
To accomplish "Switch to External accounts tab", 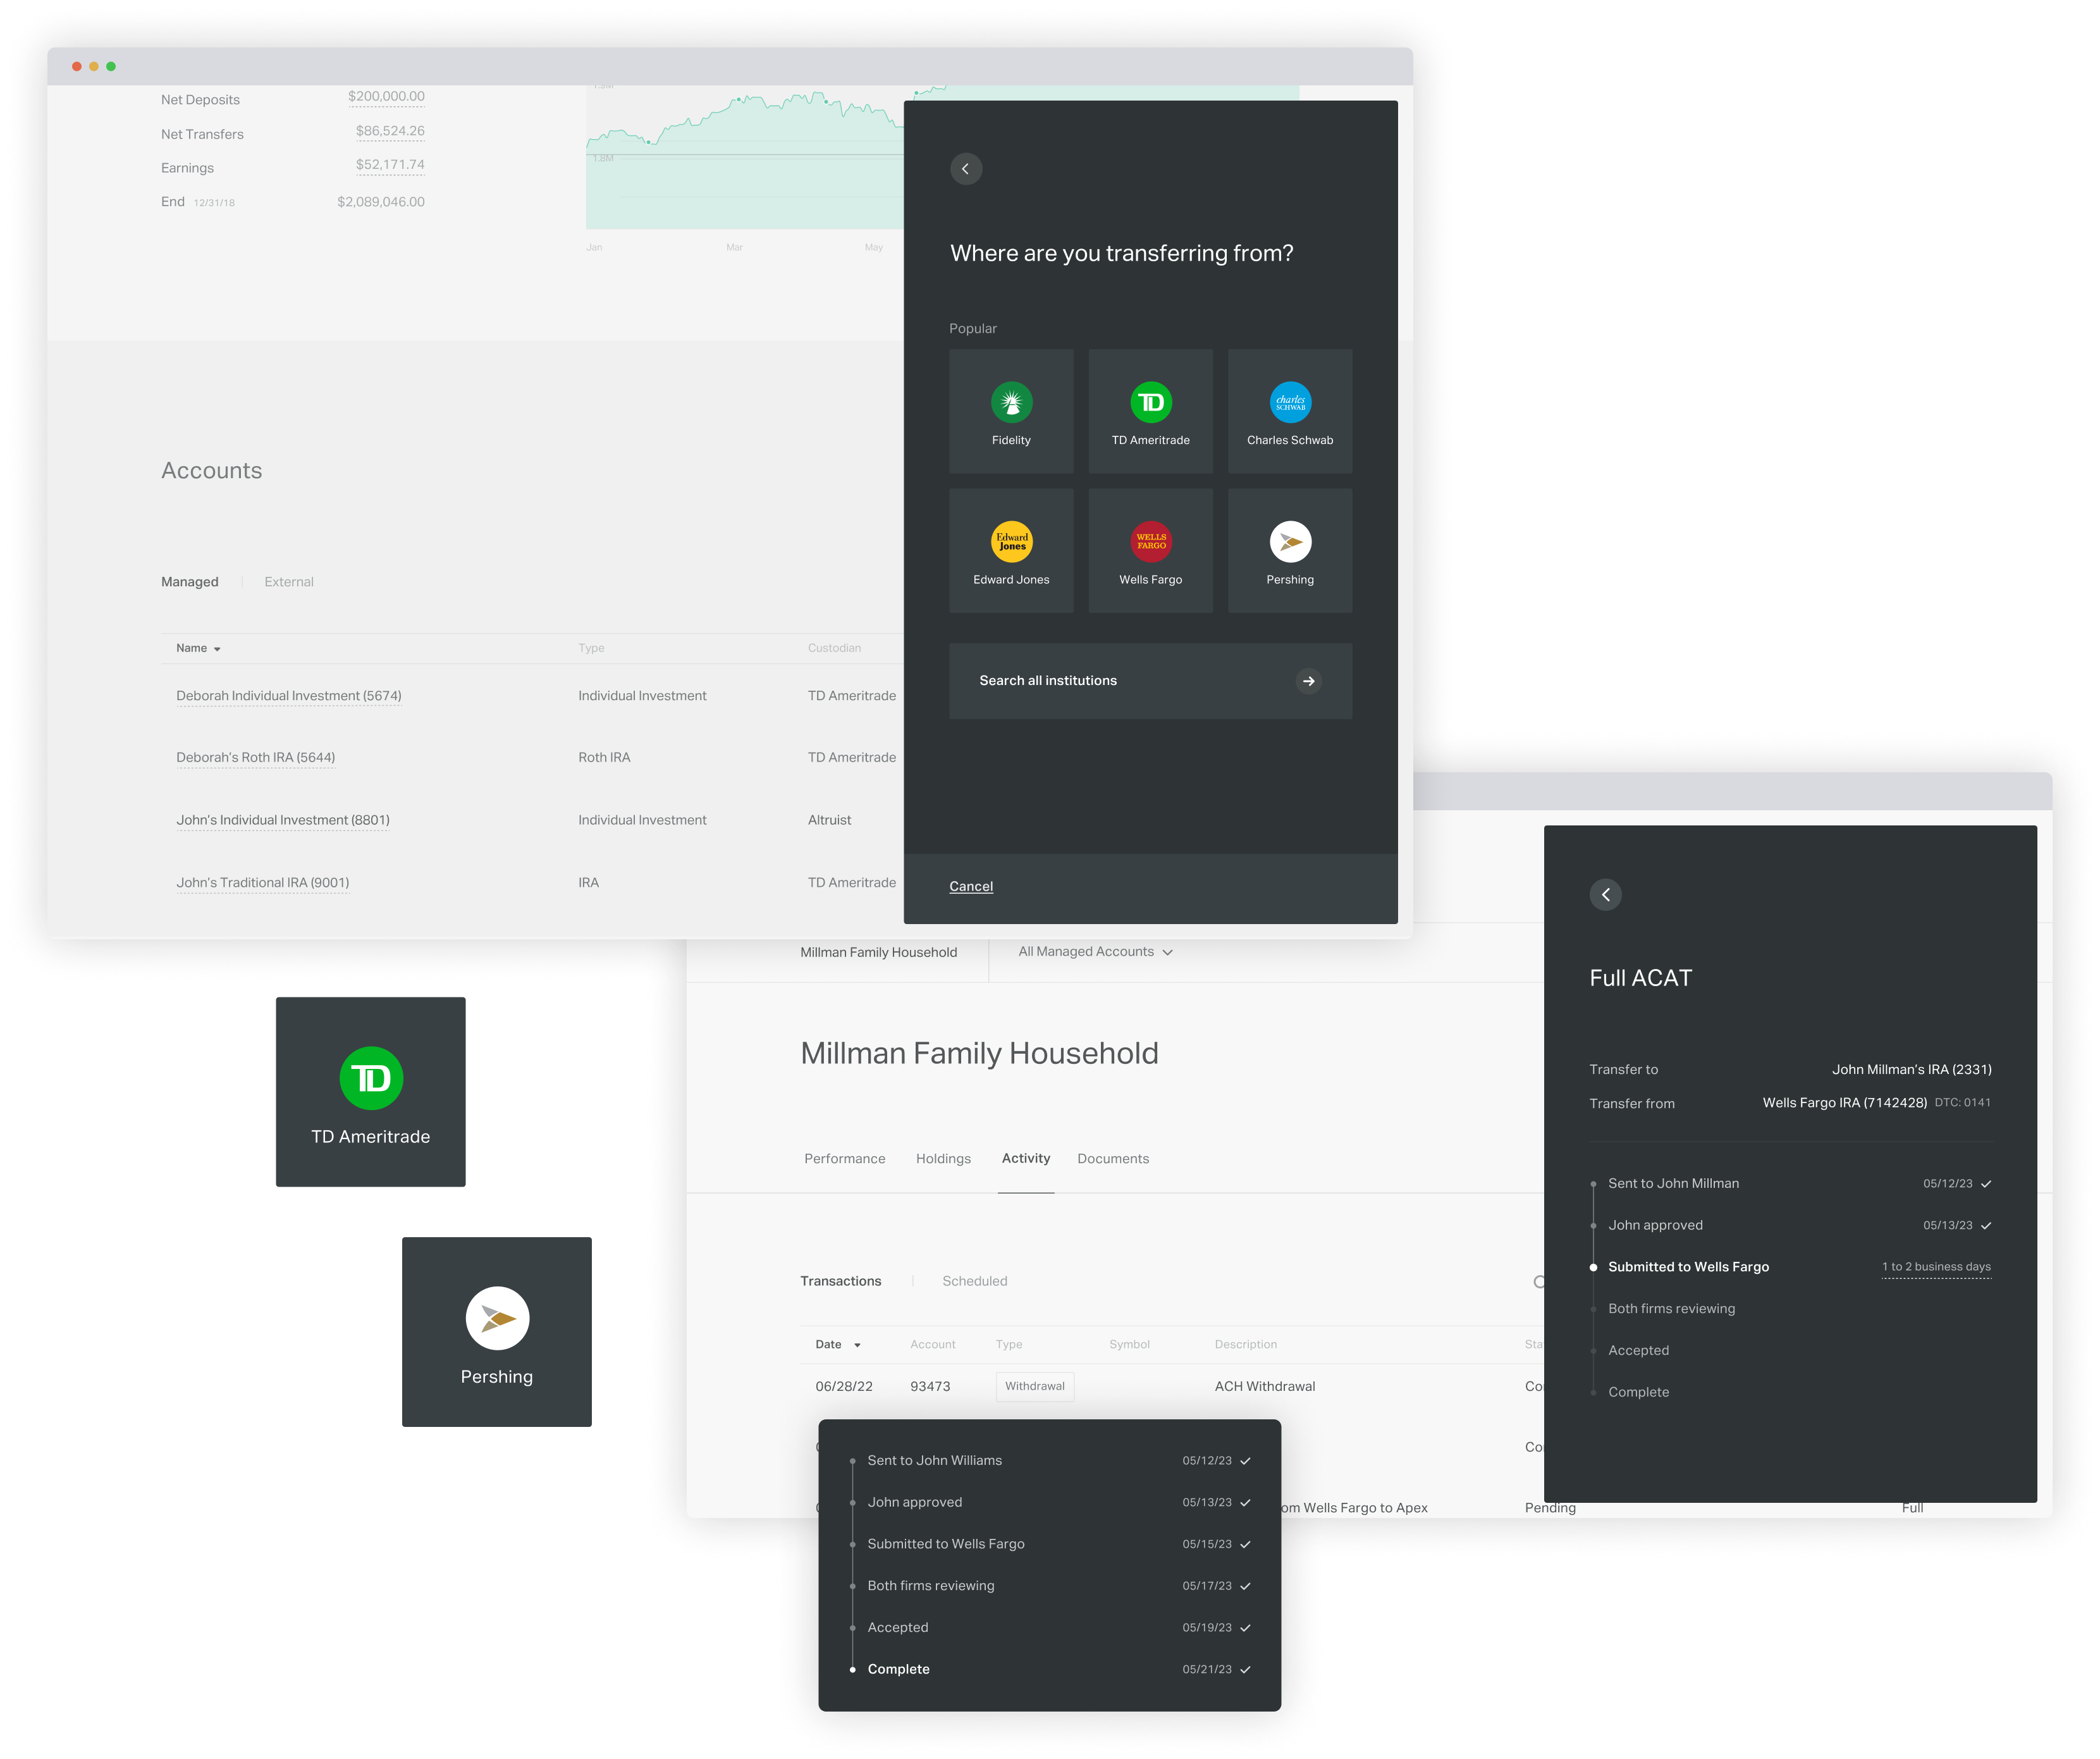I will [x=288, y=582].
